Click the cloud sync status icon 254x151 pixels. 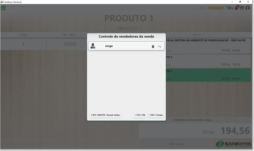242,8
